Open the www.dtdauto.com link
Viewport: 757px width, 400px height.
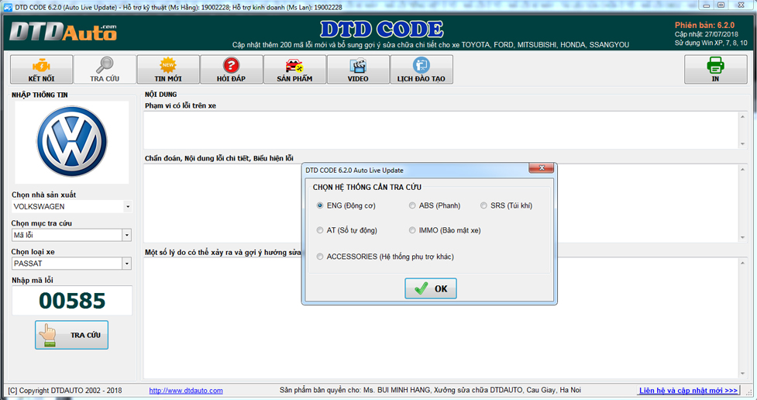tap(186, 391)
